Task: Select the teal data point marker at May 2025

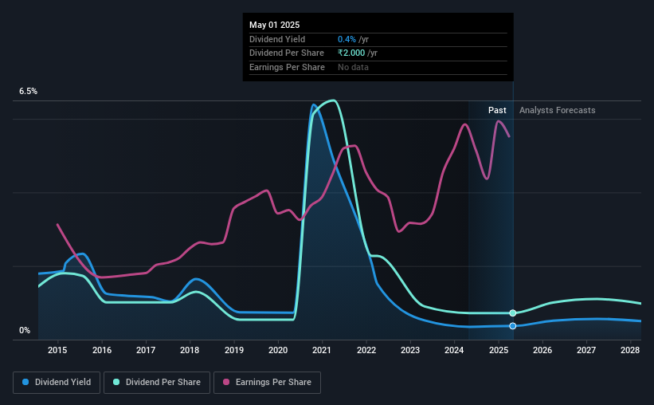Action: tap(513, 313)
